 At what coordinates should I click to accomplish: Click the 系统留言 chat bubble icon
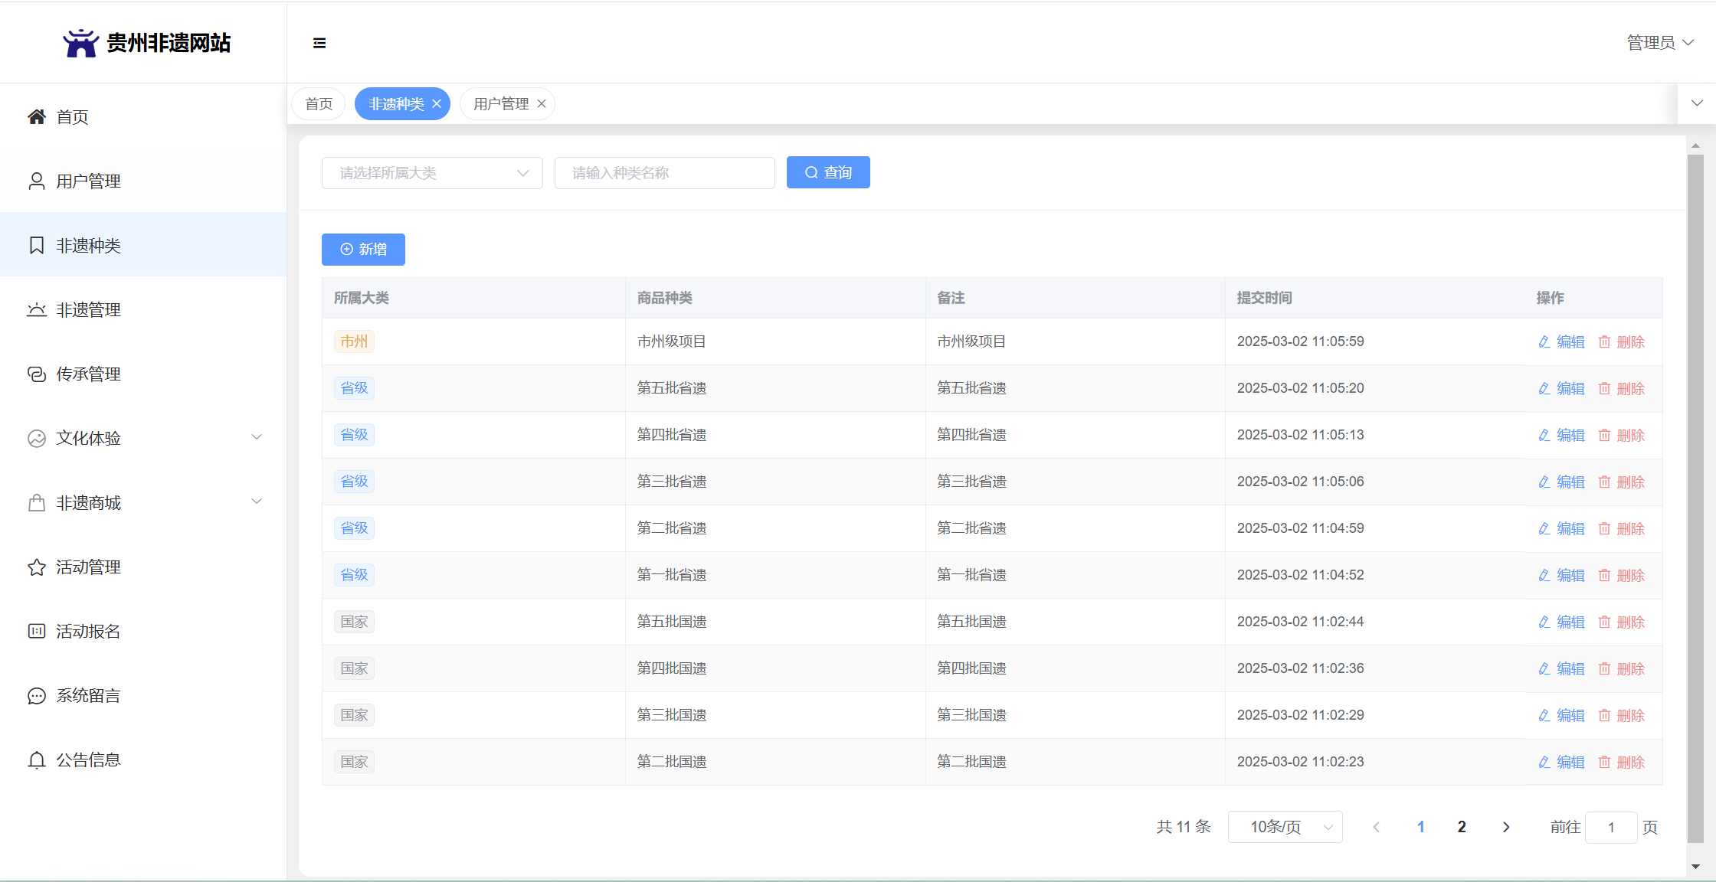[x=37, y=696]
